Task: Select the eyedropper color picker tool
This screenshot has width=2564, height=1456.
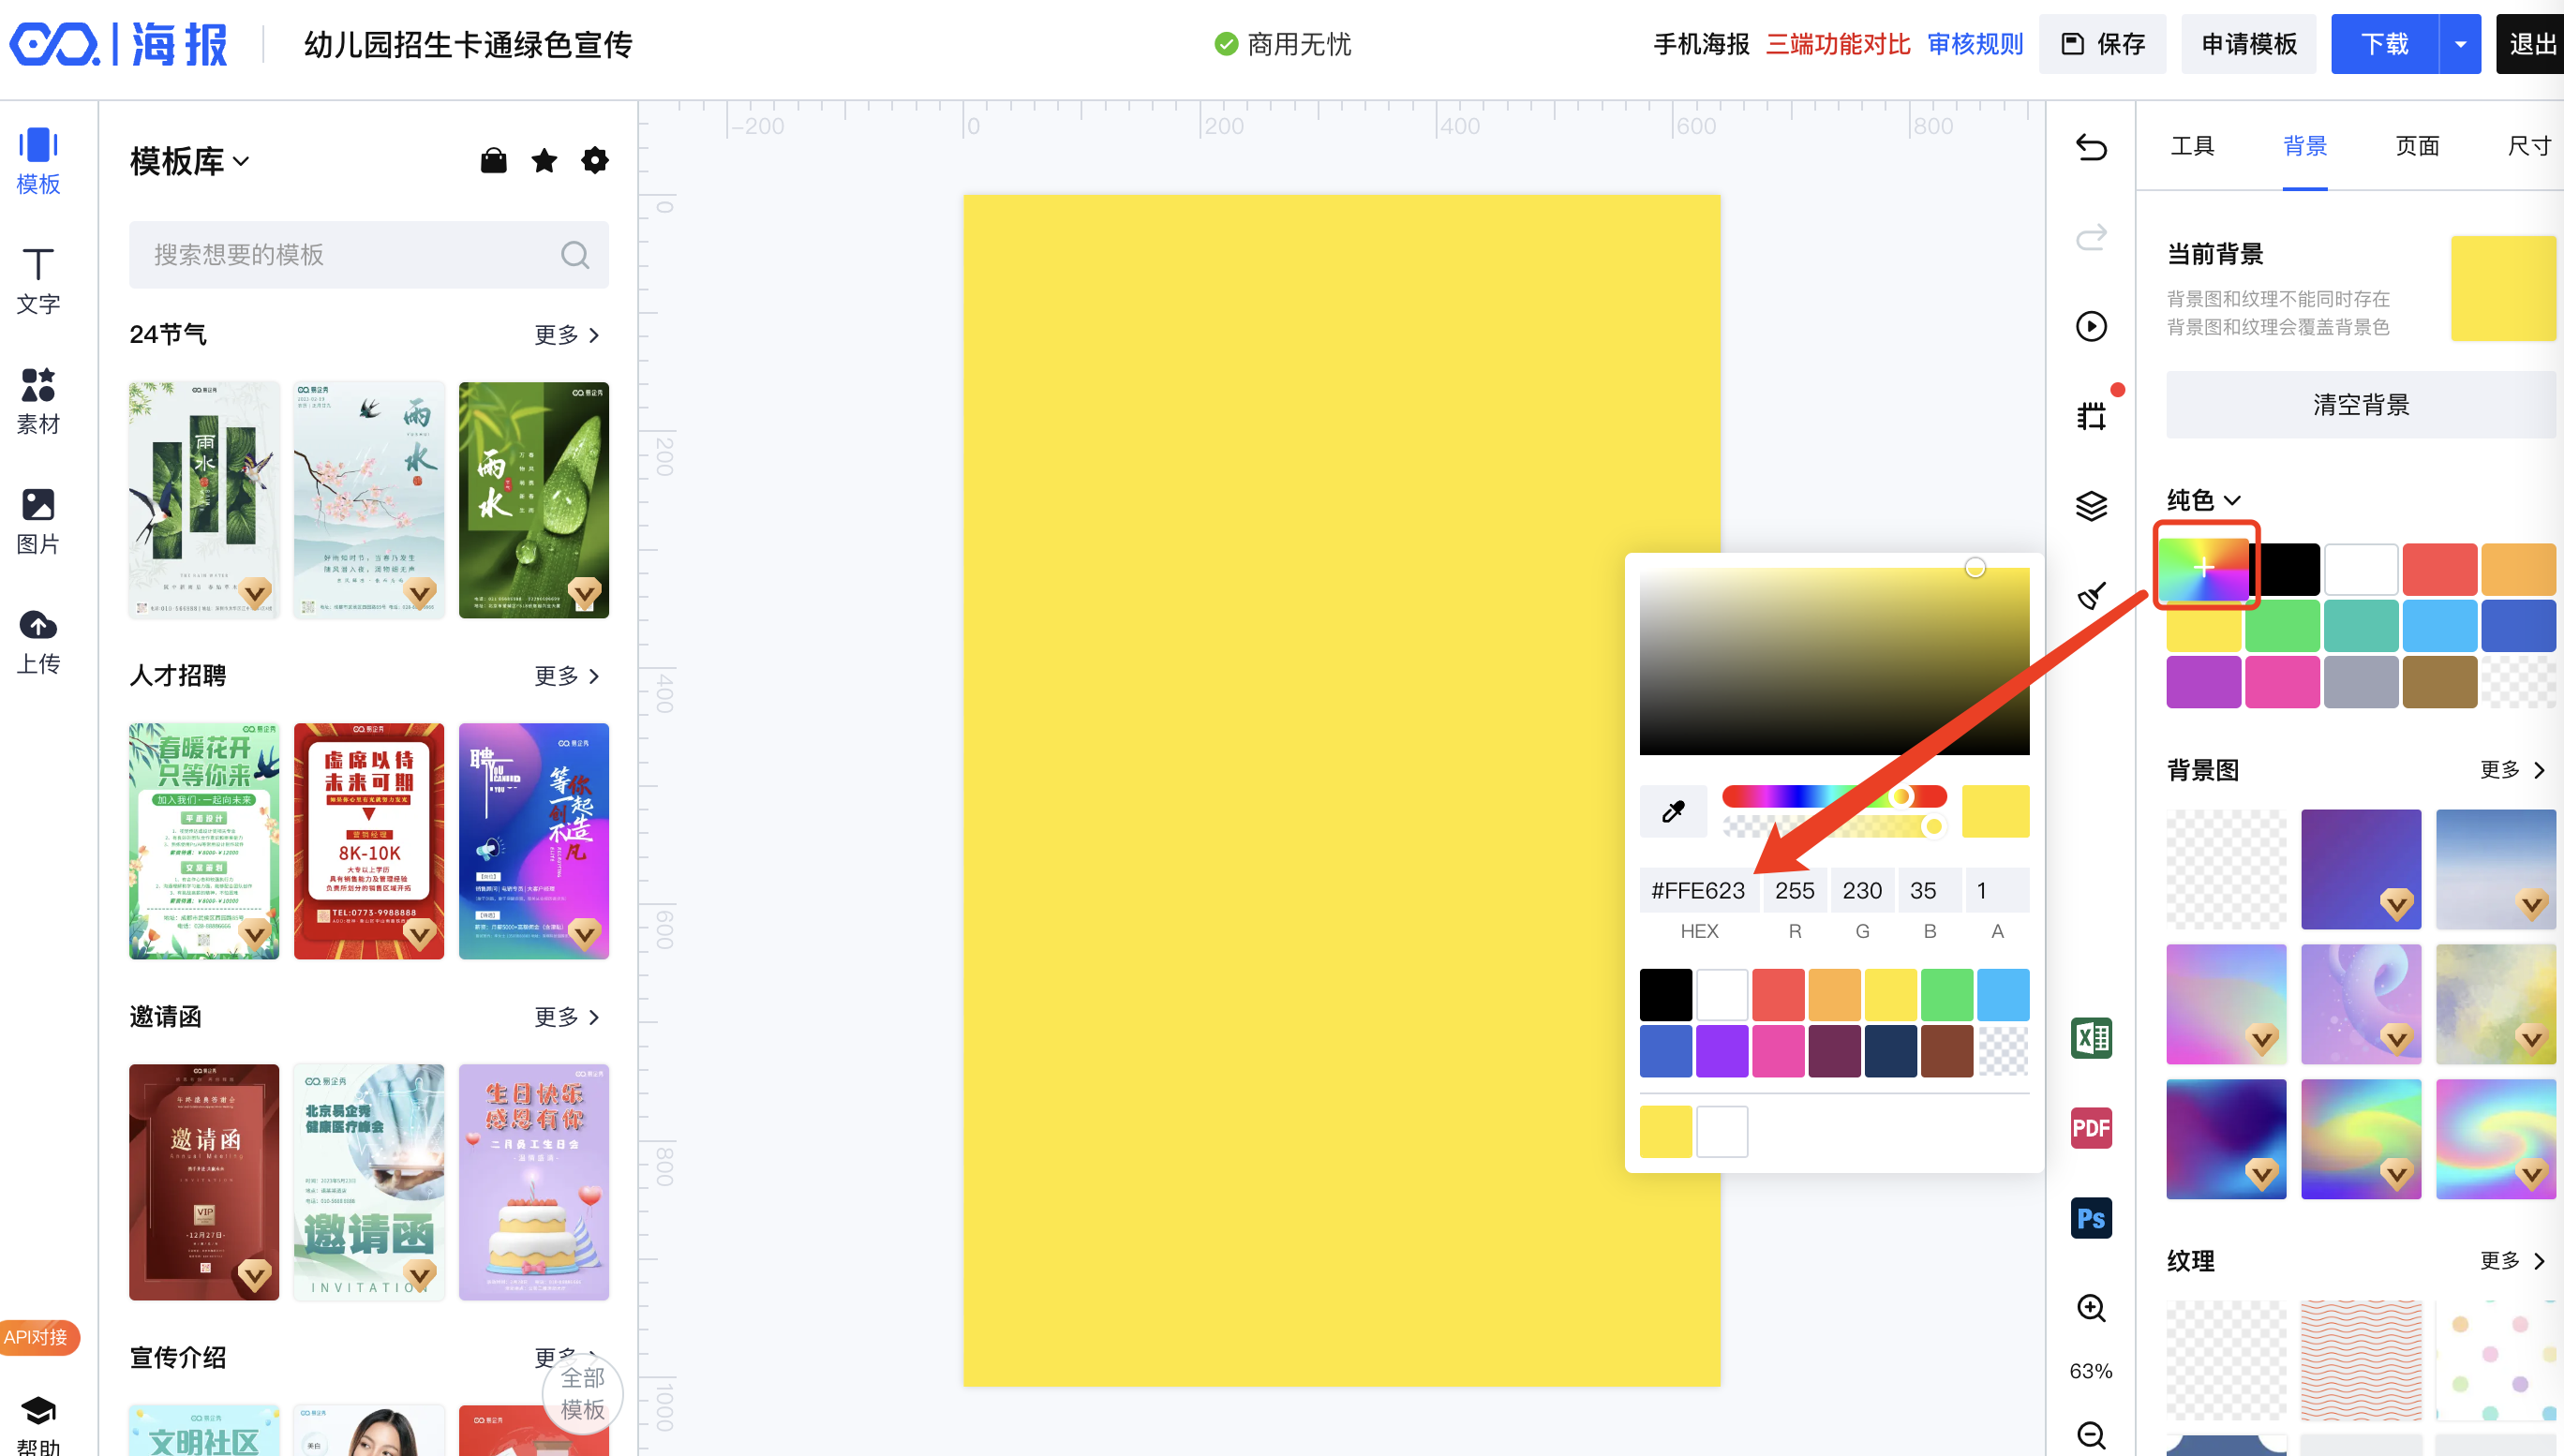Action: click(x=1673, y=811)
